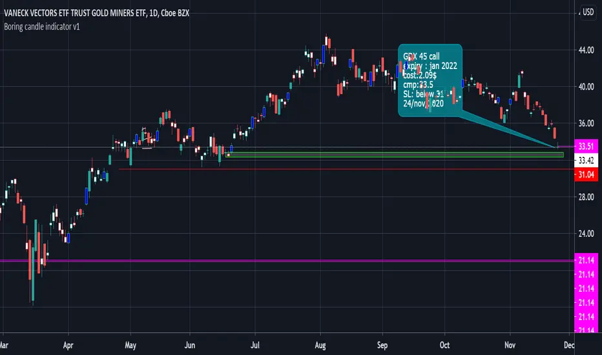
Task: Click the Nov label on time axis
Action: point(510,345)
